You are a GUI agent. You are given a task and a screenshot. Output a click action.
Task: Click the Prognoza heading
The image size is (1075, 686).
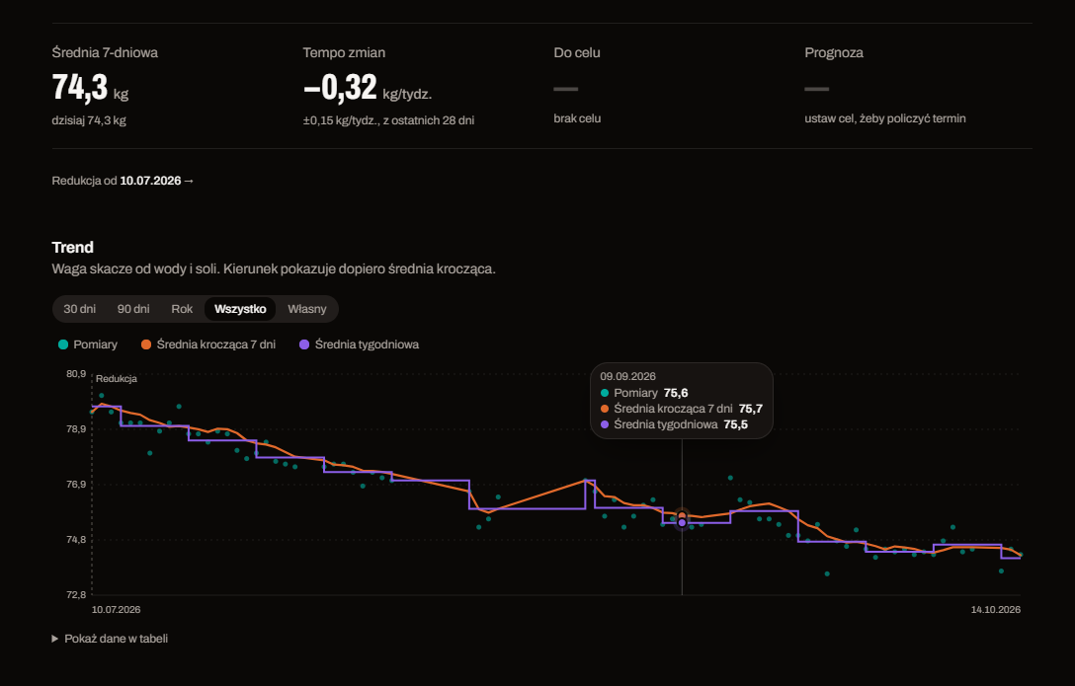(x=834, y=52)
